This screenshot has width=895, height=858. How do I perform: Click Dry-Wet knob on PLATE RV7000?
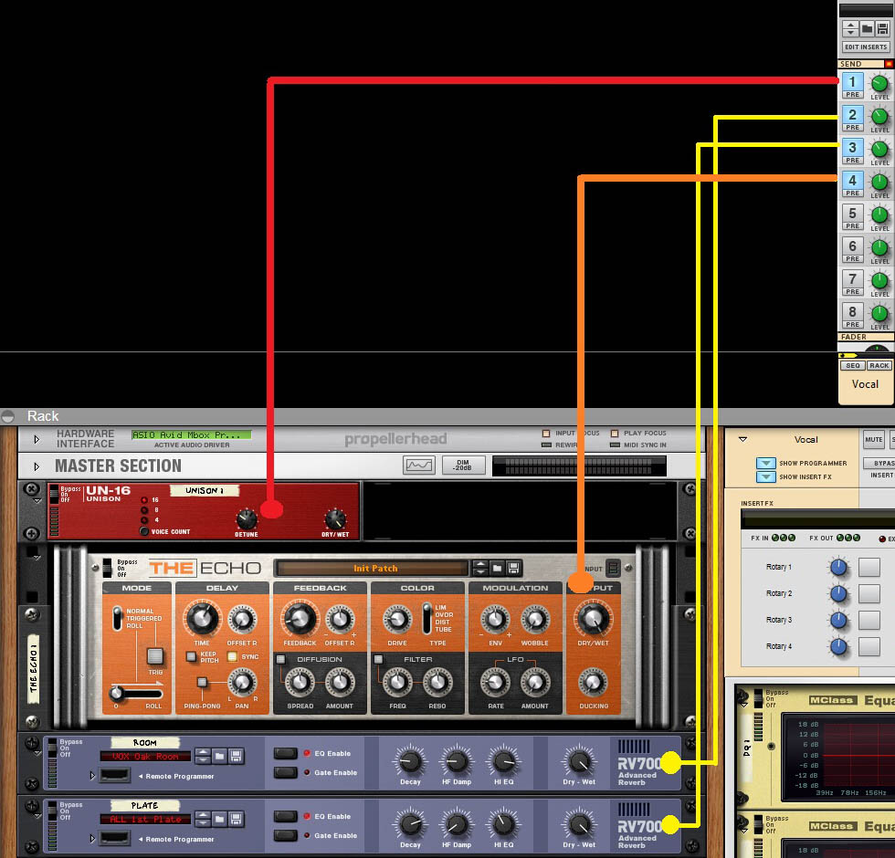pyautogui.click(x=579, y=824)
